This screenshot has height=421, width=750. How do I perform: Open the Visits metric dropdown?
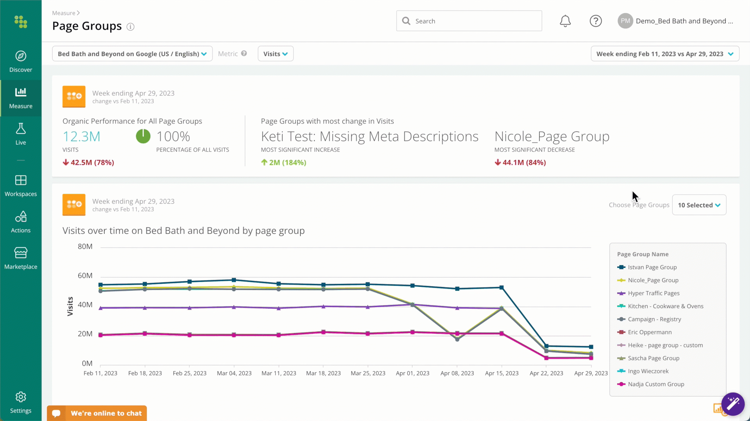tap(275, 54)
